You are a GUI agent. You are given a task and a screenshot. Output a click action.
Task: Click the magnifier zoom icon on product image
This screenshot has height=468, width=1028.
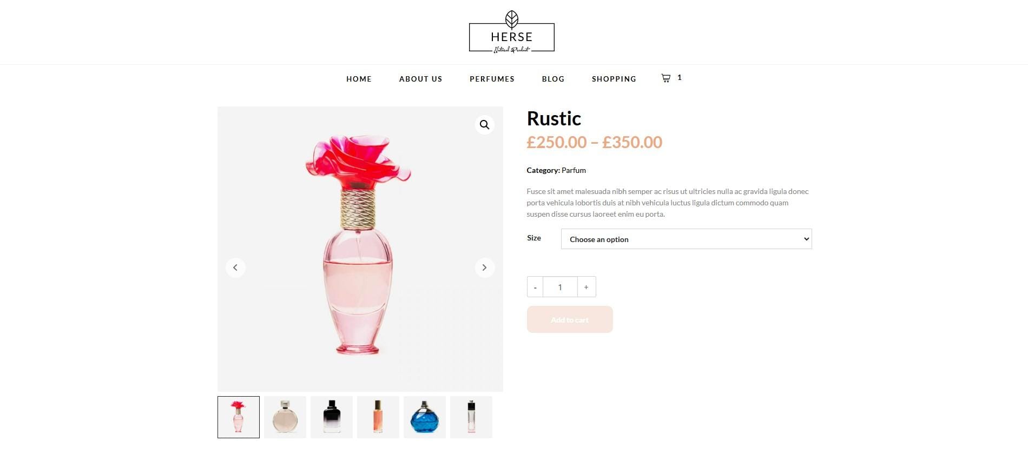point(484,125)
